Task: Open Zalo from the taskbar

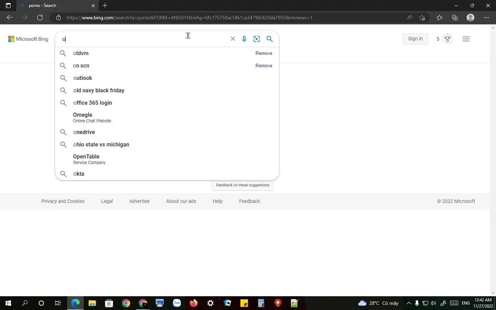Action: tap(177, 303)
